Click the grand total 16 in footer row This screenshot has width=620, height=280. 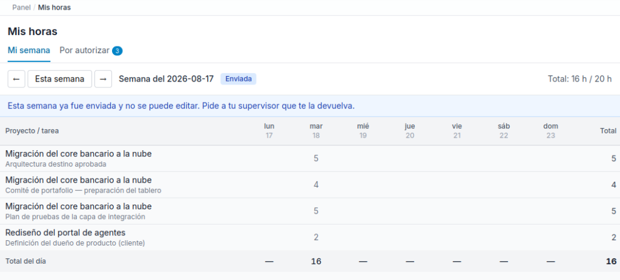coord(612,261)
